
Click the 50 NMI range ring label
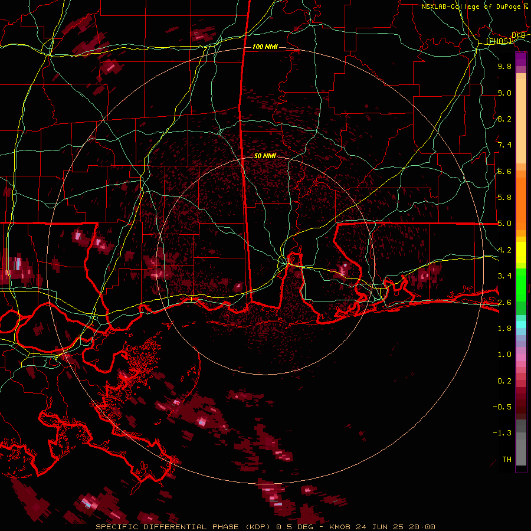click(x=265, y=156)
